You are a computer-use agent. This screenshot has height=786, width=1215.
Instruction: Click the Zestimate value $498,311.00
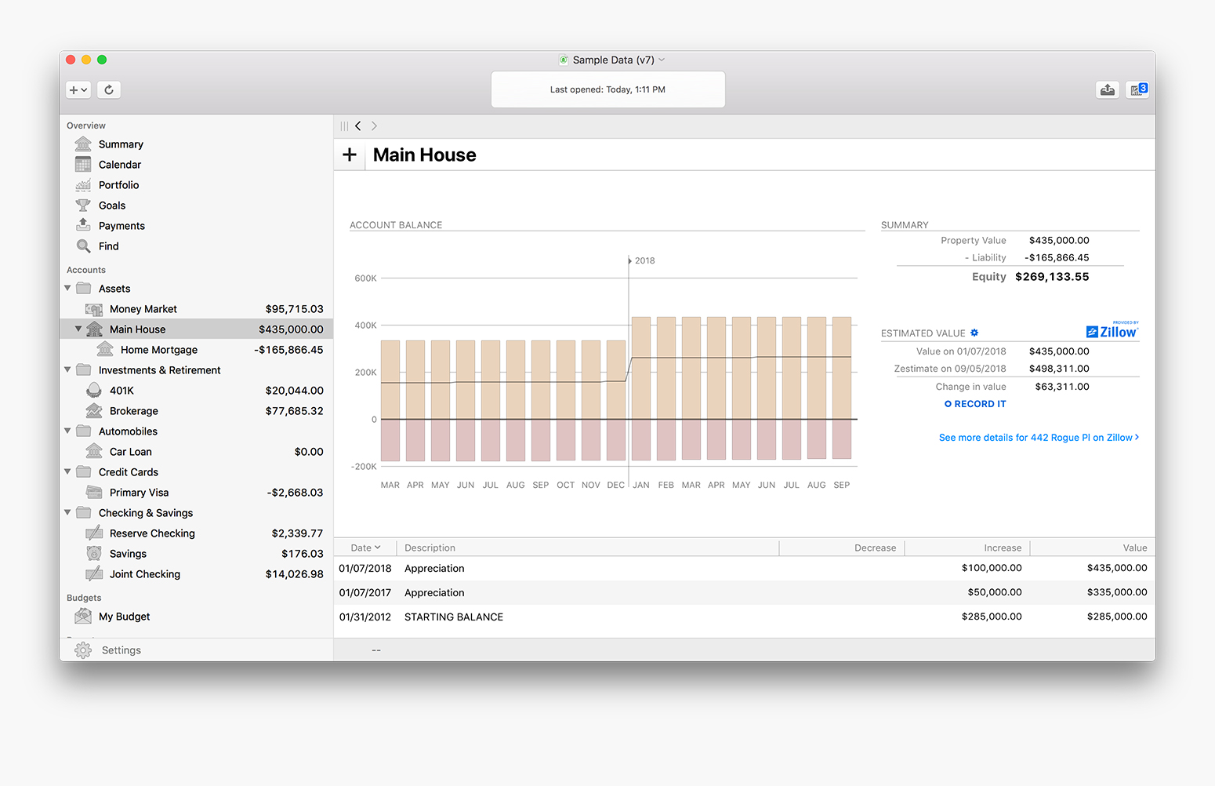coord(1059,369)
